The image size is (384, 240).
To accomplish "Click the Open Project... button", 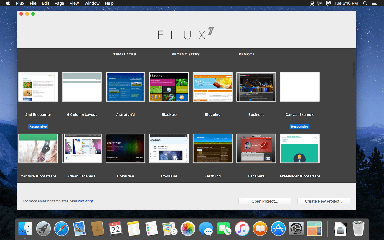I will [265, 201].
